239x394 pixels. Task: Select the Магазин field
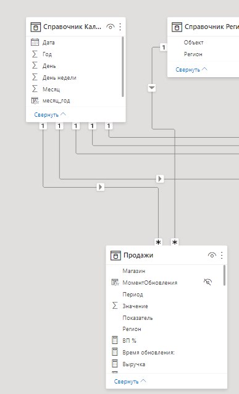point(133,271)
